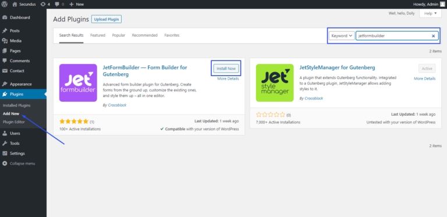Open Settings in the sidebar
This screenshot has height=217, width=447.
(17, 153)
